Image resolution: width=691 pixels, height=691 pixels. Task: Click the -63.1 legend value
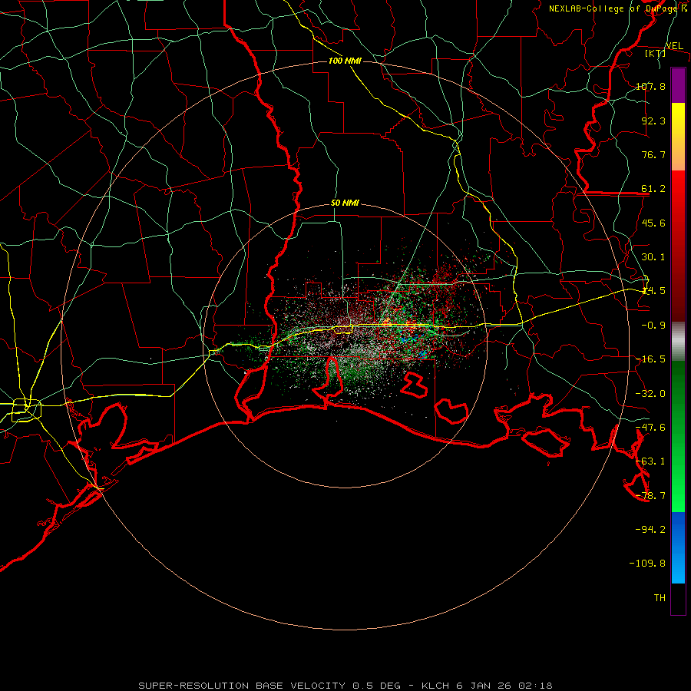click(650, 461)
